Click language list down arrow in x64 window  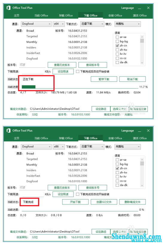[142, 63]
